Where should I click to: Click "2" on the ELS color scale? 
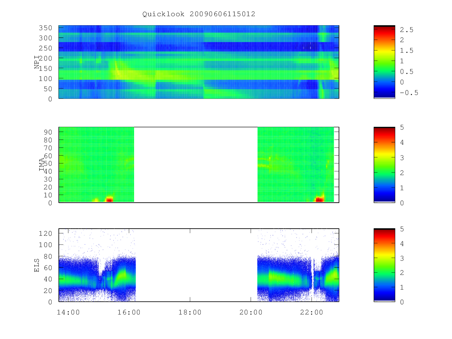point(402,273)
